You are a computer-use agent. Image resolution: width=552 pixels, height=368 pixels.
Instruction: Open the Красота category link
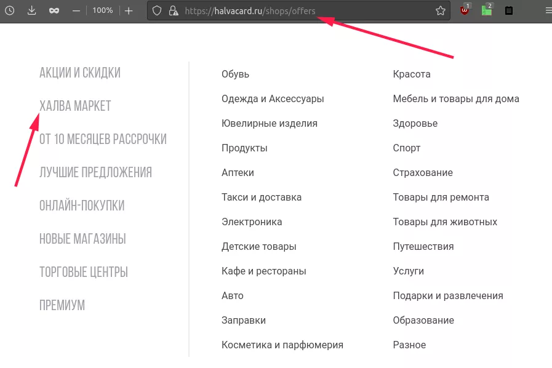point(412,74)
